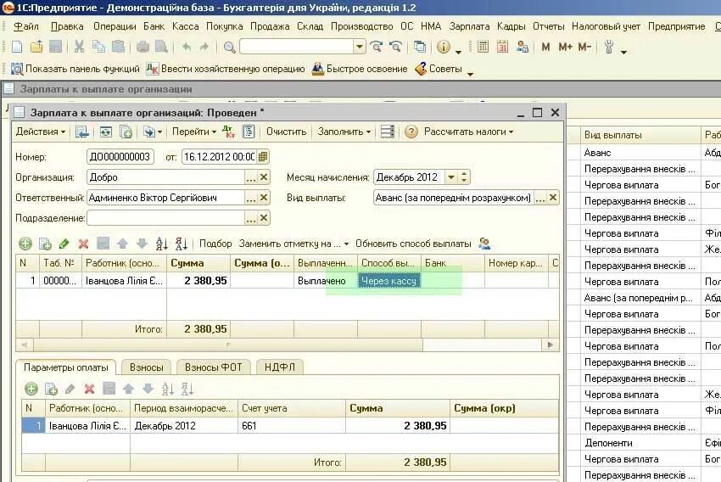Sort ascending icon above employees table
The width and height of the screenshot is (721, 482).
161,244
